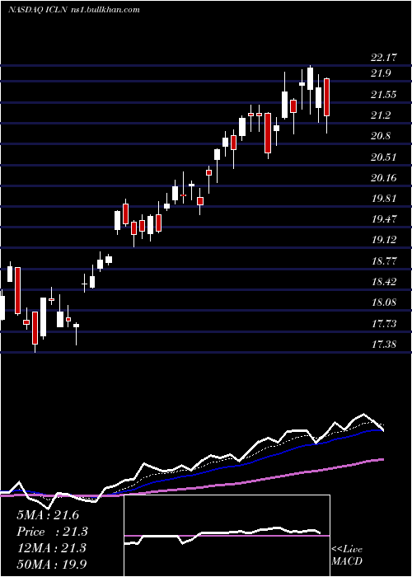Screen dimensions: 412x577
Task: Click the 20.8 price axis label
Action: (381, 136)
